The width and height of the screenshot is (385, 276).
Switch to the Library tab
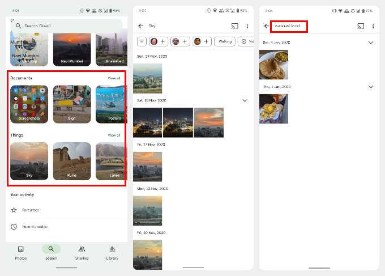[112, 253]
